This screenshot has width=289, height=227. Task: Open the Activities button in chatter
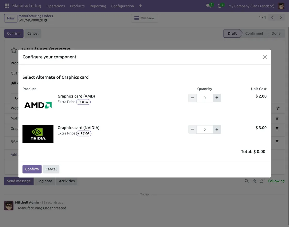67,181
